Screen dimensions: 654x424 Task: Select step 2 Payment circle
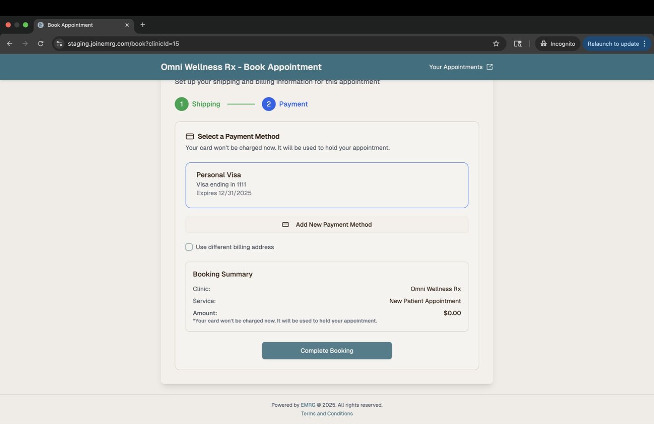(x=269, y=104)
